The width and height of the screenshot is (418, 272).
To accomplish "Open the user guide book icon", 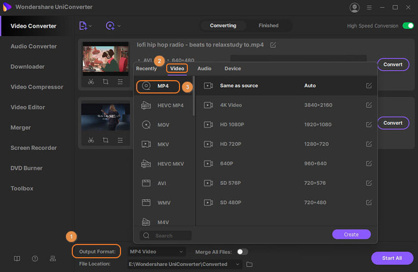I will point(17,258).
